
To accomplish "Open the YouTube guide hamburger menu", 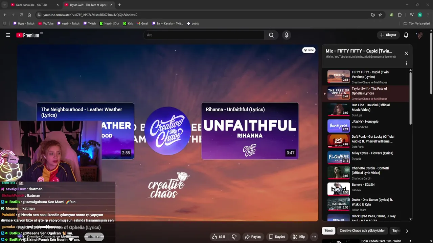I will 8,35.
